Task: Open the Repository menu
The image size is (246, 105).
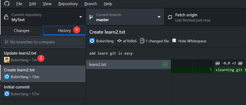Action: (68, 4)
